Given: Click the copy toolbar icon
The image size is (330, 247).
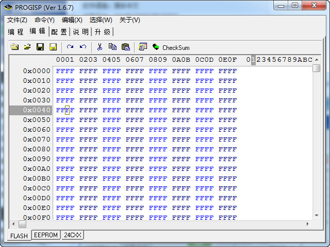Looking at the screenshot, I should pyautogui.click(x=112, y=47).
